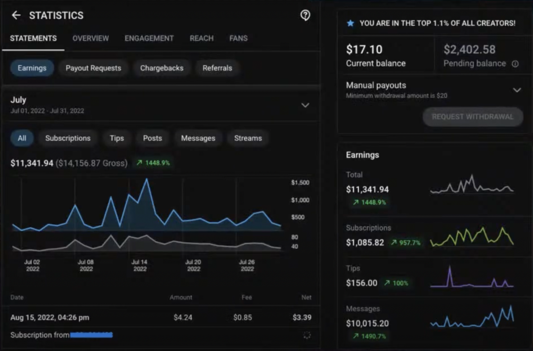Click the $4.24 amount cell
The height and width of the screenshot is (351, 533).
183,317
